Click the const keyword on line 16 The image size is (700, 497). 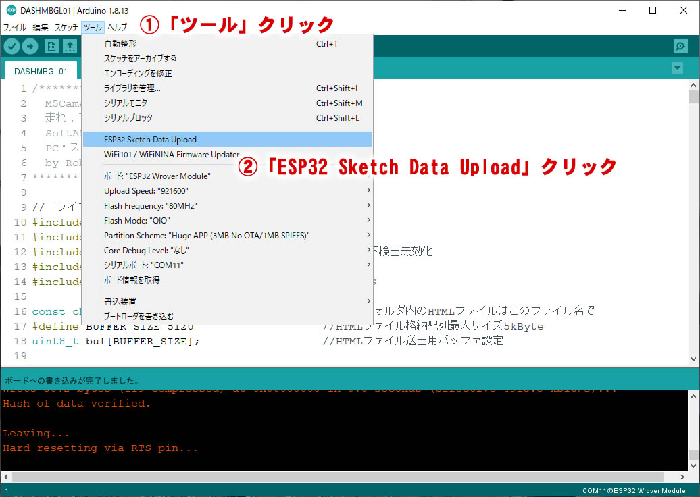pos(48,311)
